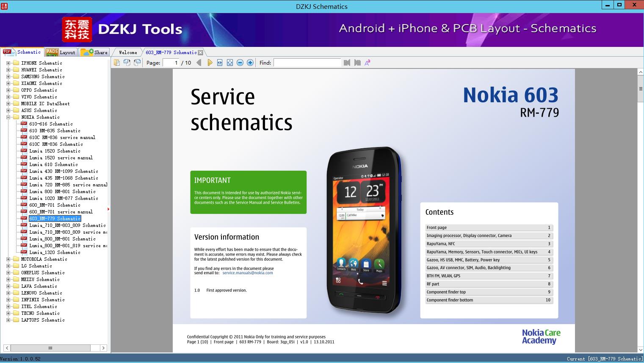Select the 603_RM-779 Schematic document tab
644x363 pixels.
[x=171, y=52]
